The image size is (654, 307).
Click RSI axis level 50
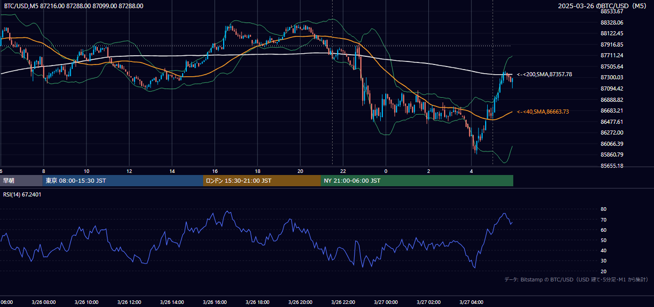coord(603,240)
